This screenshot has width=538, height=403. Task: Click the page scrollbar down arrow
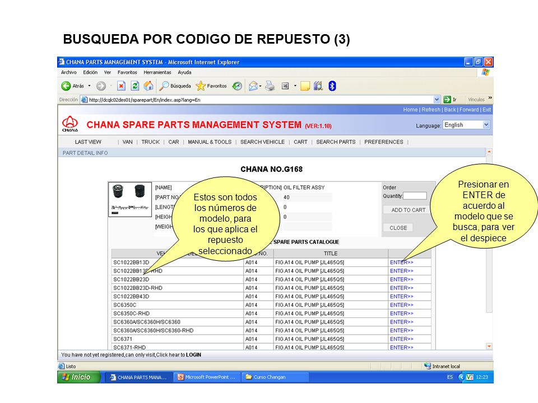(x=489, y=346)
